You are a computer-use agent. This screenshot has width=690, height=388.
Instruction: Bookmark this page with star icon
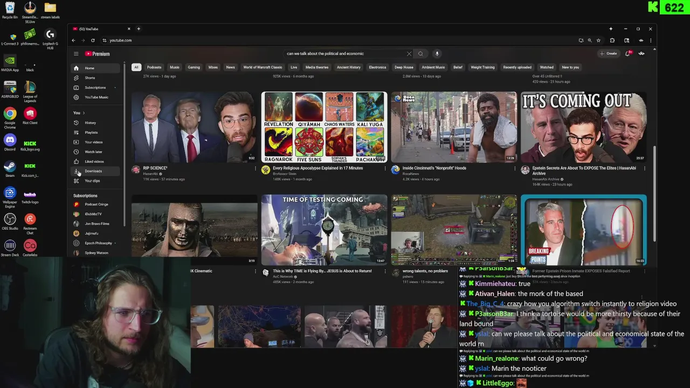pyautogui.click(x=598, y=40)
